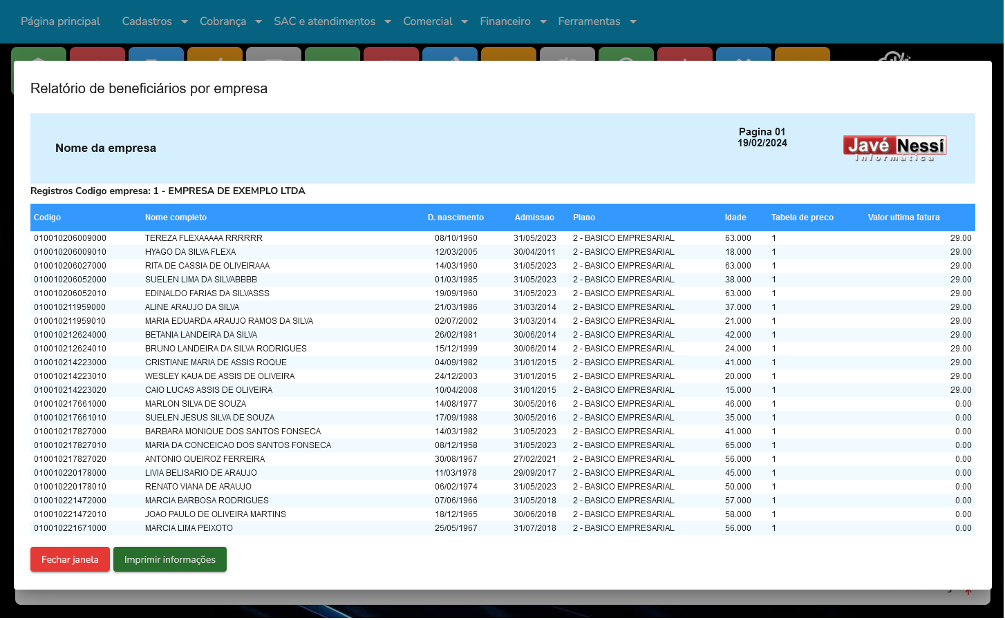Expand the Financeiro dropdown arrow
Screen dimensions: 1005x620
point(543,22)
